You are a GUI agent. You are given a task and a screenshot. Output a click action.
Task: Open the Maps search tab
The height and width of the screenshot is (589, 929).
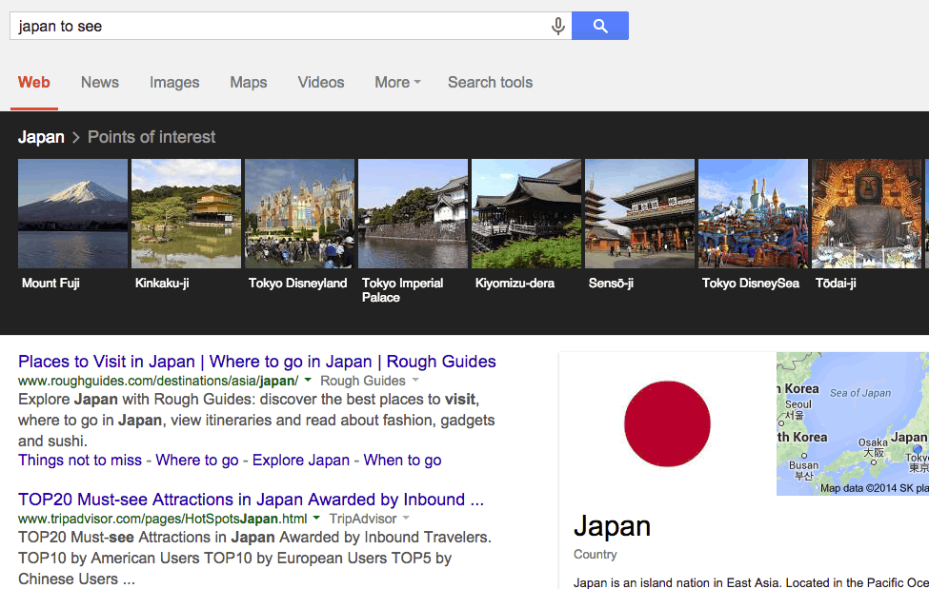pos(249,83)
